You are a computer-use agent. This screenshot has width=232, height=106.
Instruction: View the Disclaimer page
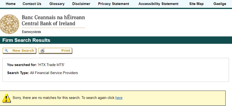(x=81, y=4)
